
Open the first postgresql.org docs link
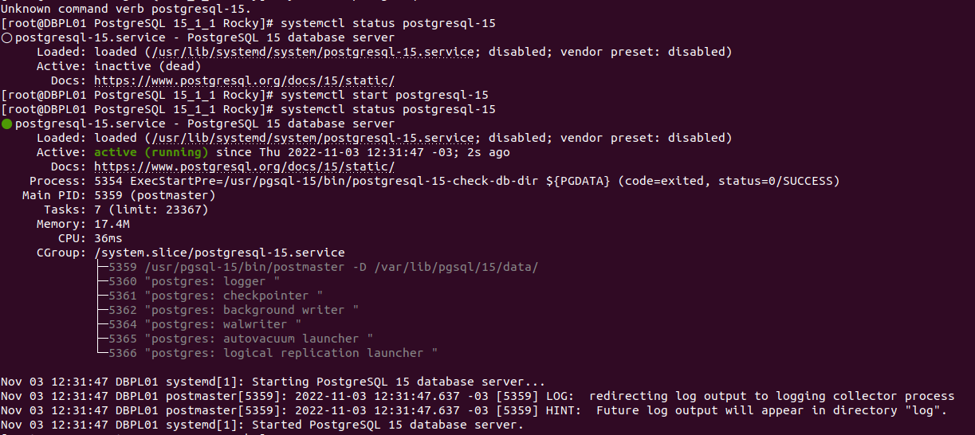click(x=244, y=80)
